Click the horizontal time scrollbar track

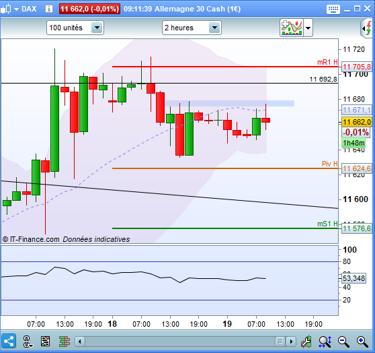click(x=179, y=342)
